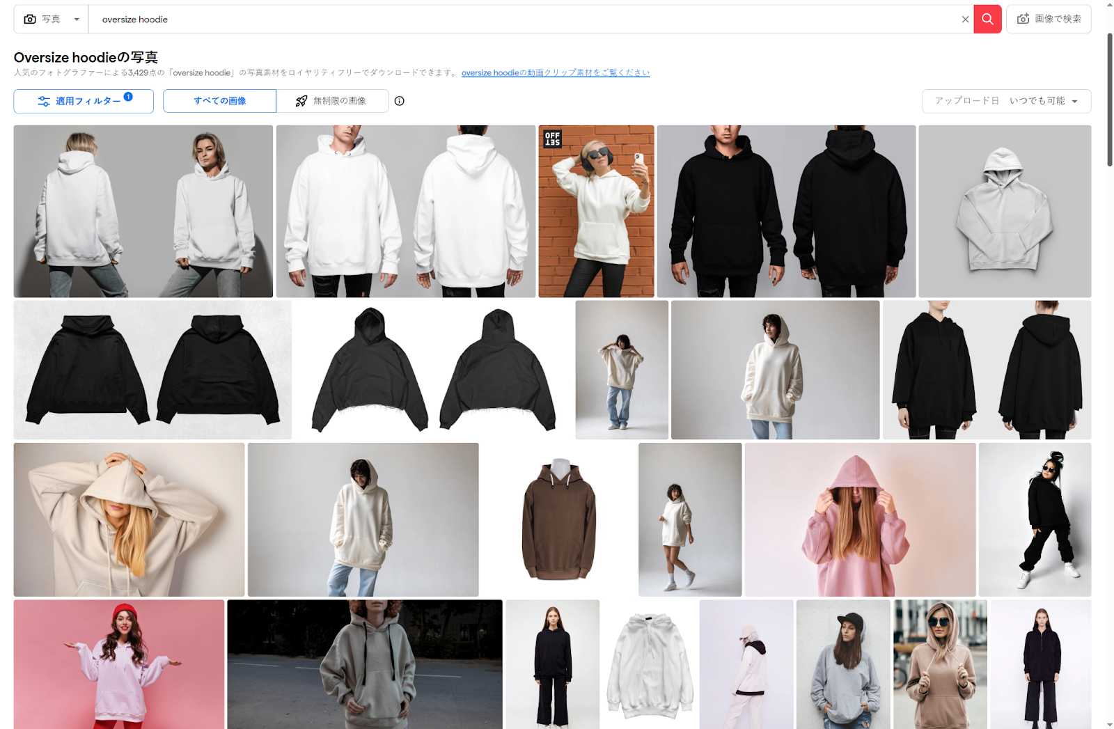Open the two black hoodies flat-lay on textured background

pos(152,370)
